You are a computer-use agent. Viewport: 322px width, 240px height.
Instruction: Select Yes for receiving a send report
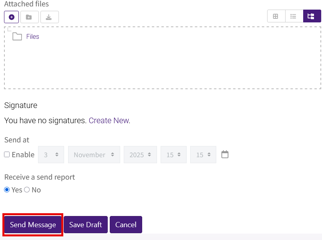(7, 190)
